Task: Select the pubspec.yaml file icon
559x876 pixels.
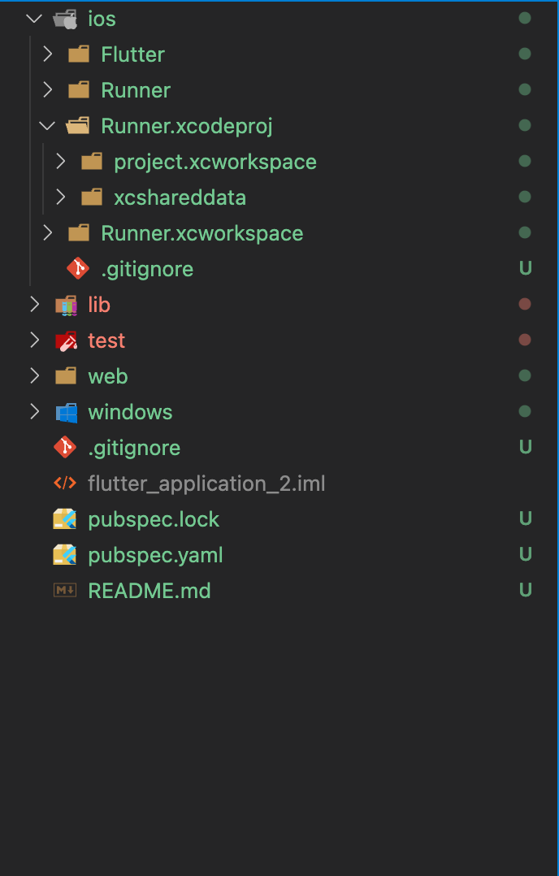Action: tap(66, 554)
